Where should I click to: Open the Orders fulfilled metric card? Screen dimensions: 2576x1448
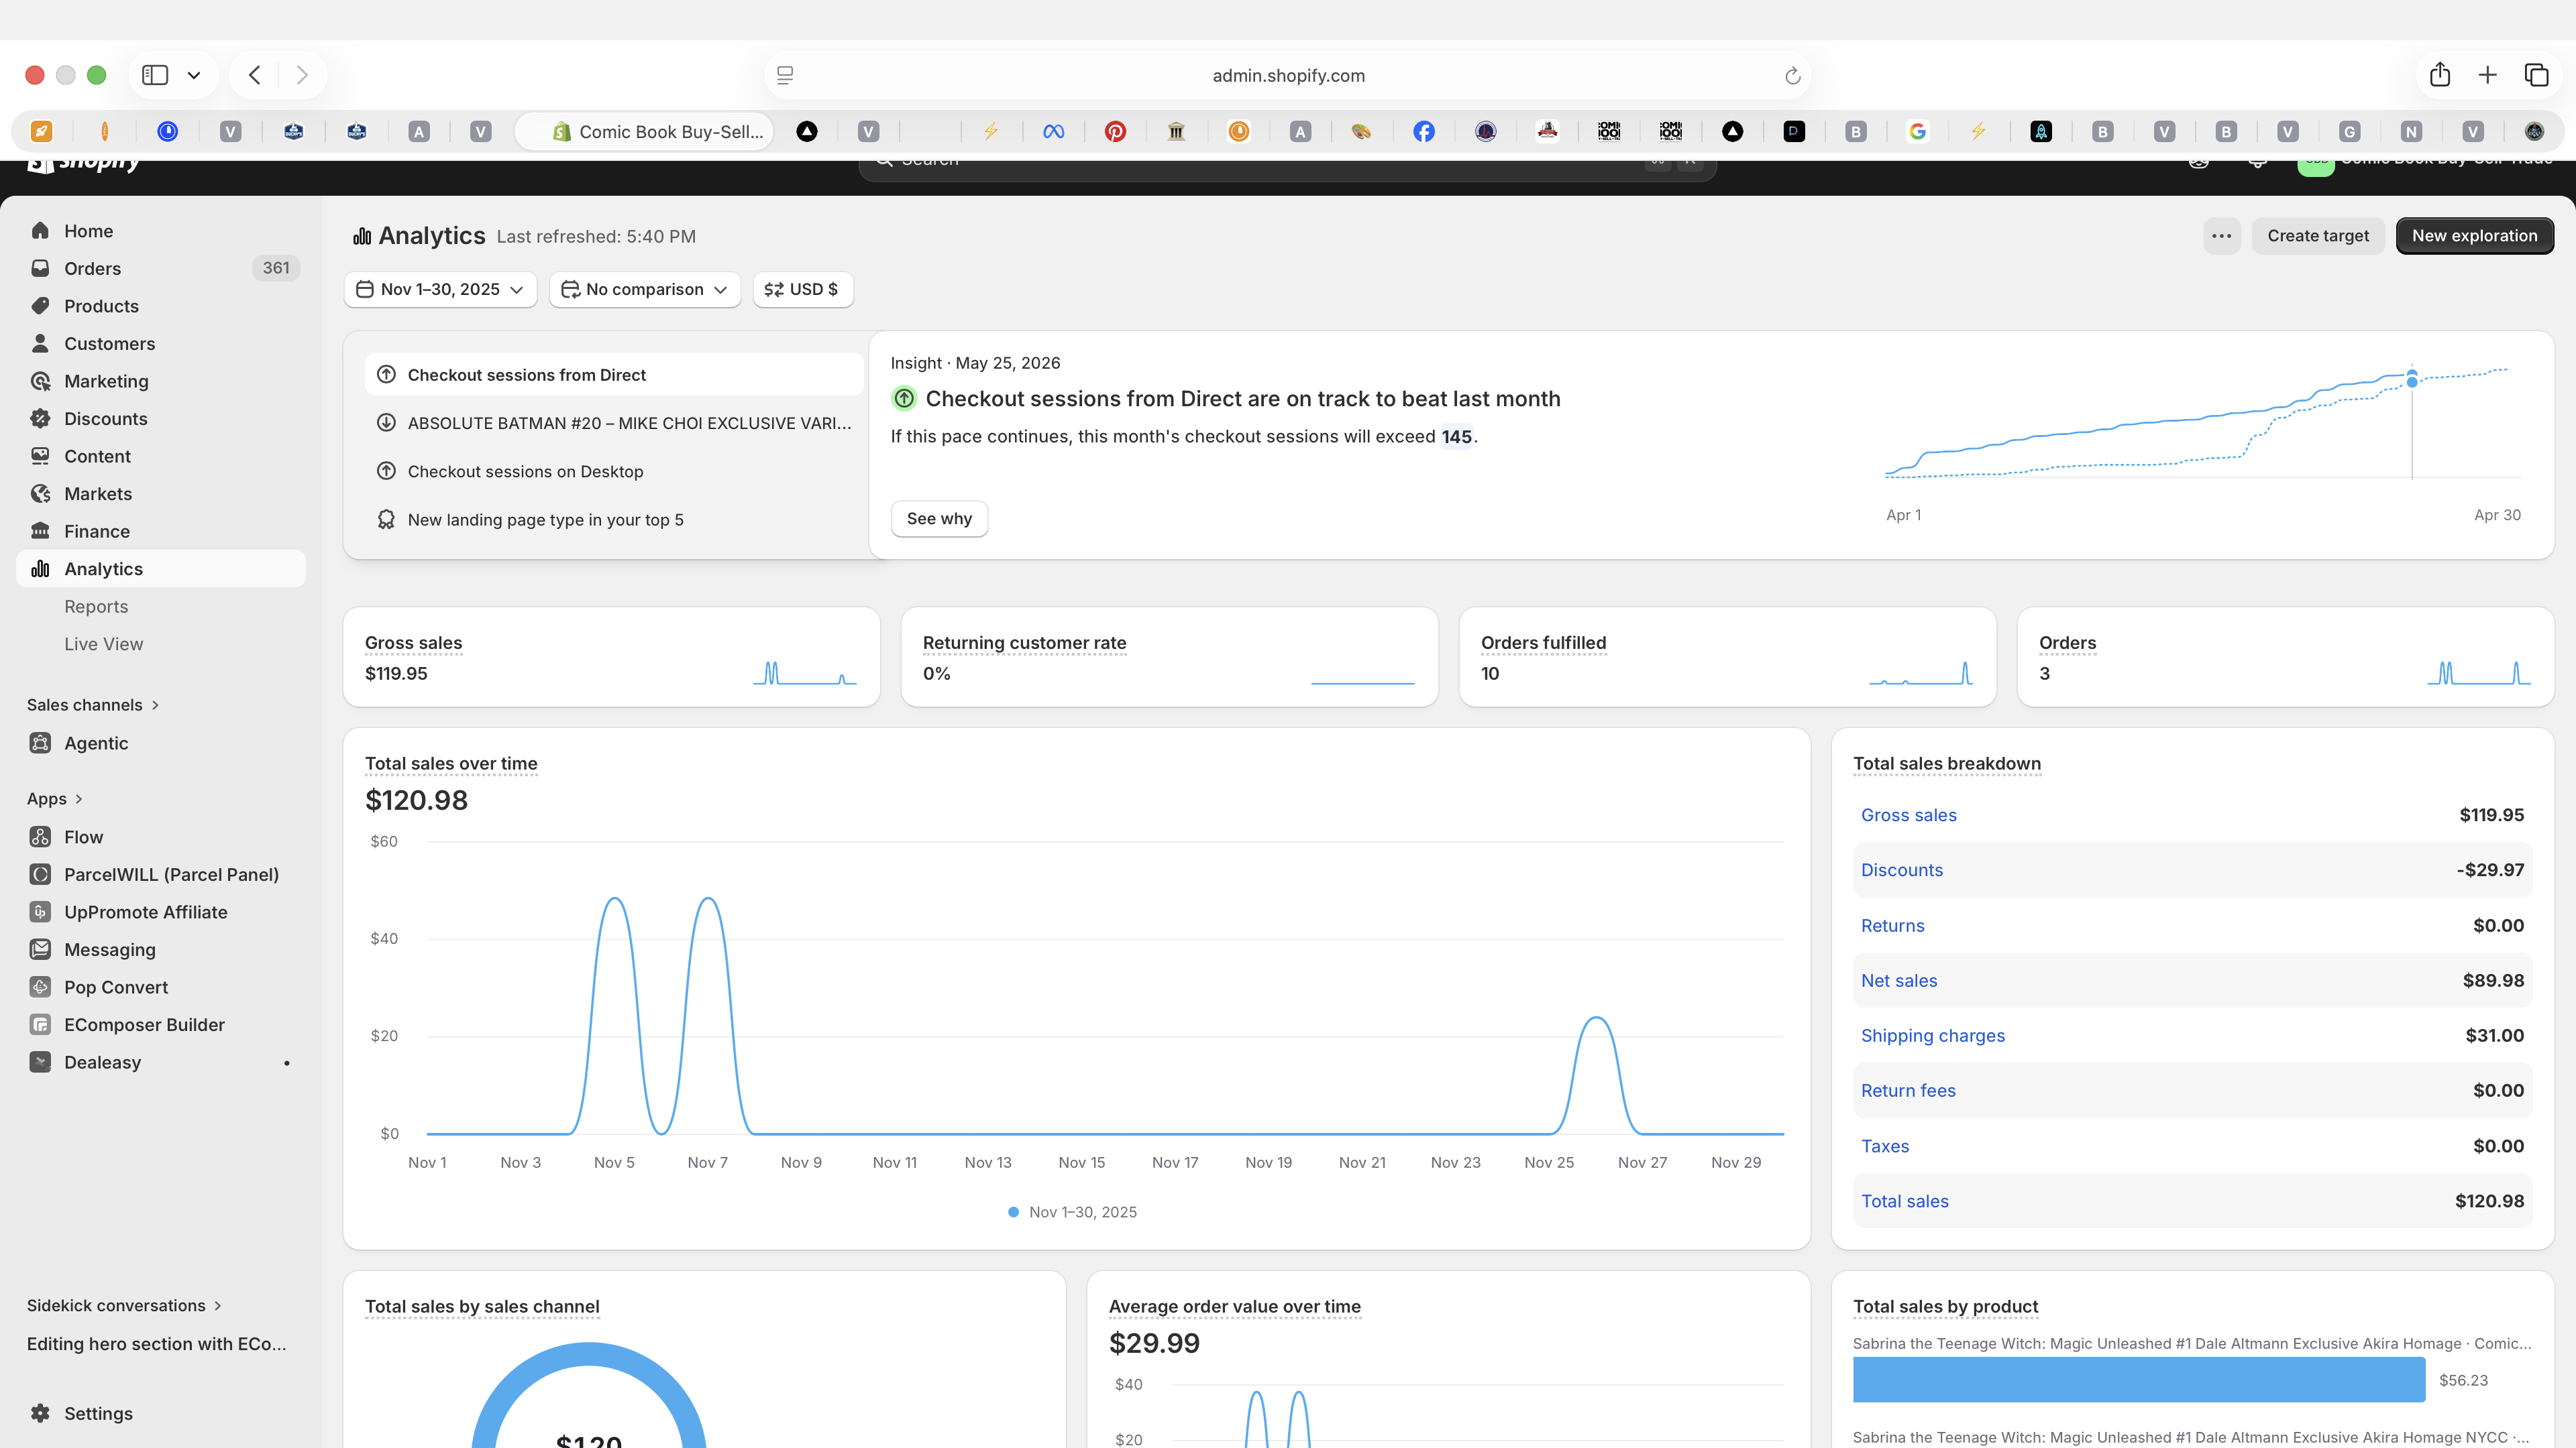(x=1728, y=658)
